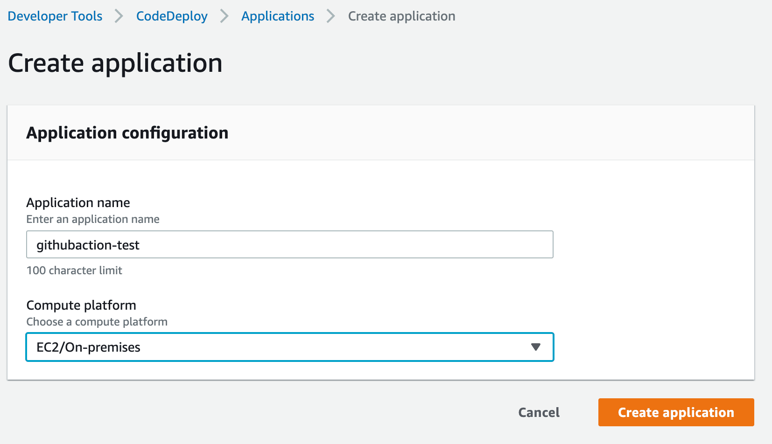Viewport: 772px width, 444px height.
Task: Click the 'Choose a compute platform' hint
Action: [x=97, y=322]
